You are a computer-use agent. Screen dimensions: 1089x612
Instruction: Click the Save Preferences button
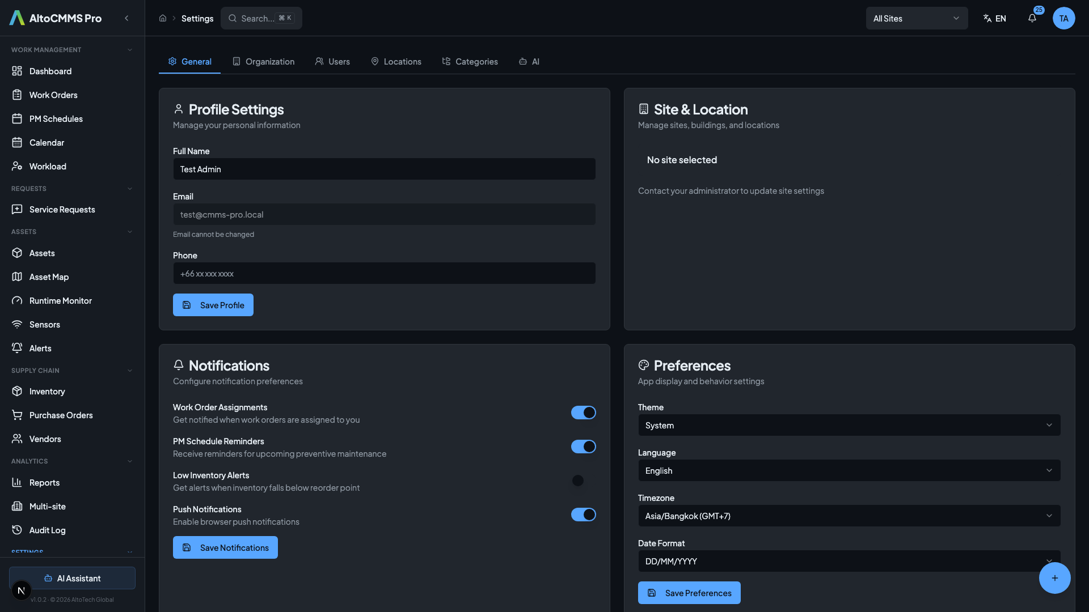click(x=689, y=593)
